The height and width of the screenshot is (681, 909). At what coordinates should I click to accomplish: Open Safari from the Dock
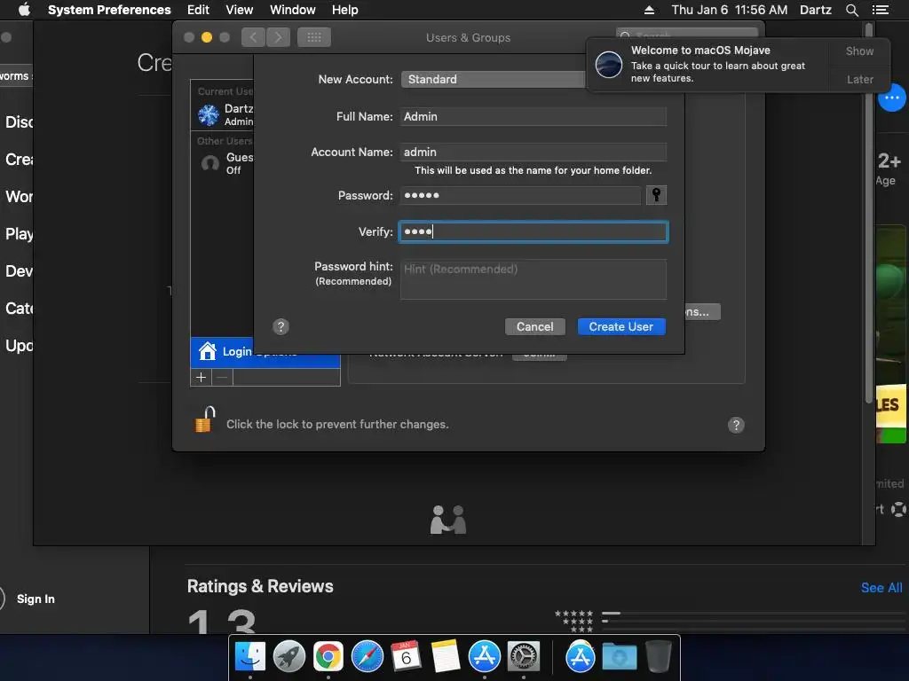pyautogui.click(x=368, y=657)
